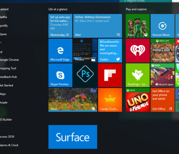Open the iHeartRadio tile
Image resolution: width=179 pixels, height=154 pixels.
pyautogui.click(x=137, y=51)
